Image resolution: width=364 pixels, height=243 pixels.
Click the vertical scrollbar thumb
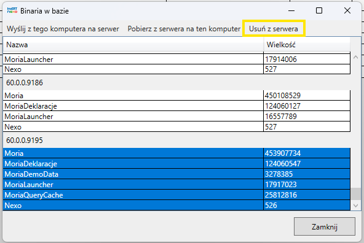click(x=355, y=194)
